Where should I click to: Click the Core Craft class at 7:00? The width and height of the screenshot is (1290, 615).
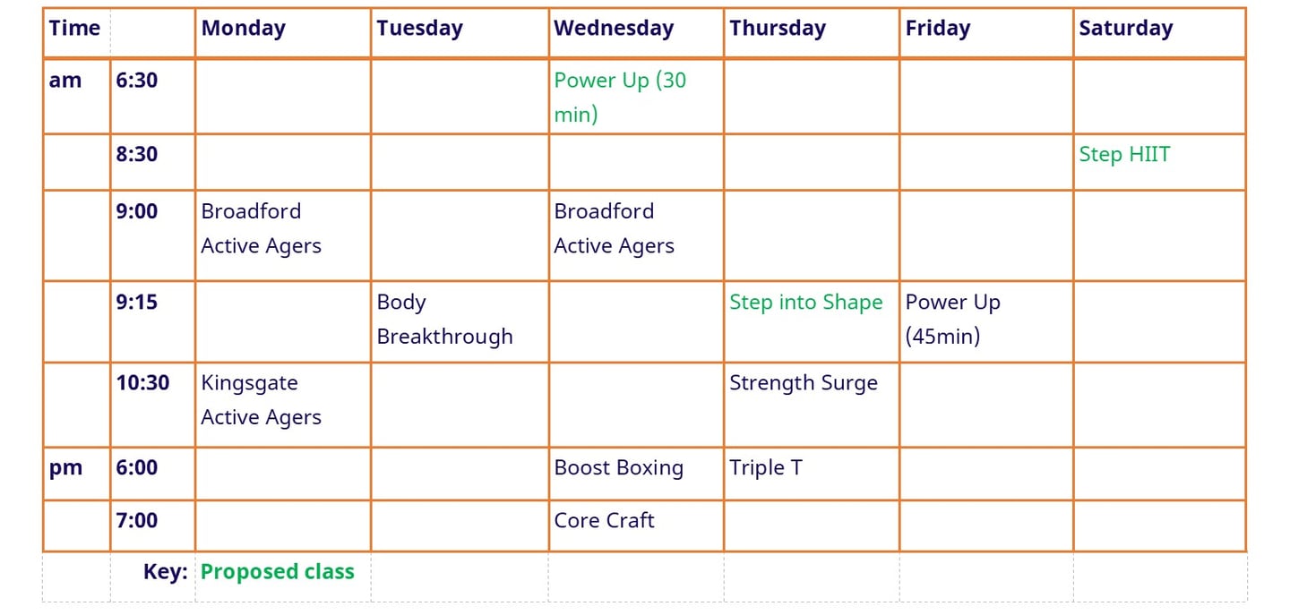[604, 520]
